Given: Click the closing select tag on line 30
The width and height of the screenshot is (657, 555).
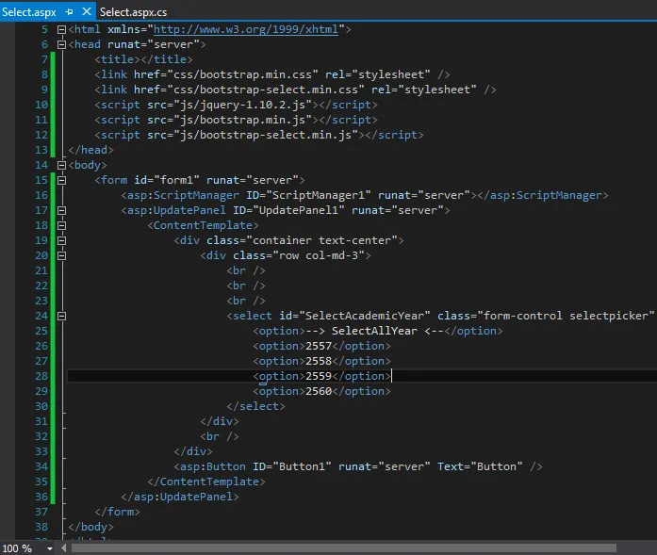Looking at the screenshot, I should point(255,406).
